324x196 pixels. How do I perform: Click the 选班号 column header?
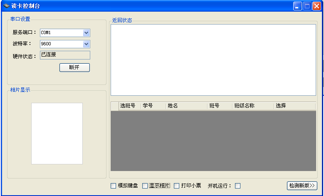[130, 106]
